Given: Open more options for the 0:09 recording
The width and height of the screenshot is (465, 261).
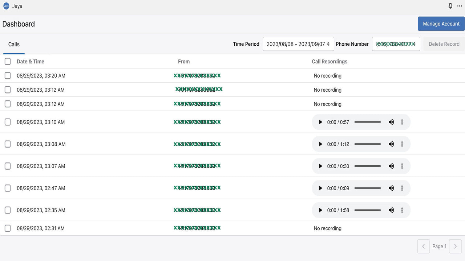Looking at the screenshot, I should coord(402,188).
